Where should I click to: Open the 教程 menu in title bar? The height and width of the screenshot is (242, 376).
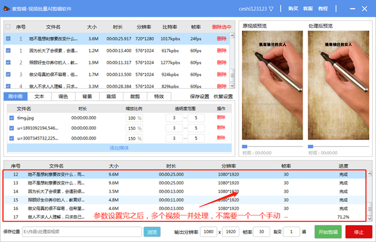[x=323, y=9]
